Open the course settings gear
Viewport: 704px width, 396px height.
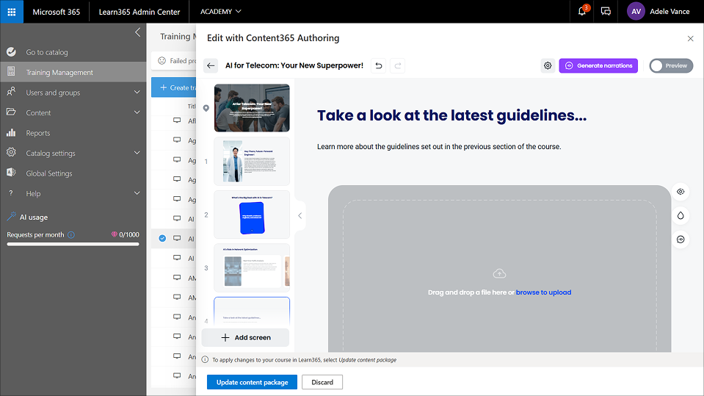click(x=548, y=65)
